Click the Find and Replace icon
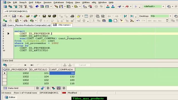This screenshot has height=100, width=178. [132, 21]
